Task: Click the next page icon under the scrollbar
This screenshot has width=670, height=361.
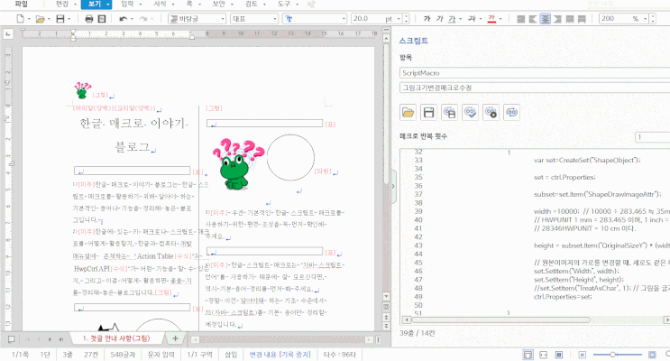Action: pos(386,326)
